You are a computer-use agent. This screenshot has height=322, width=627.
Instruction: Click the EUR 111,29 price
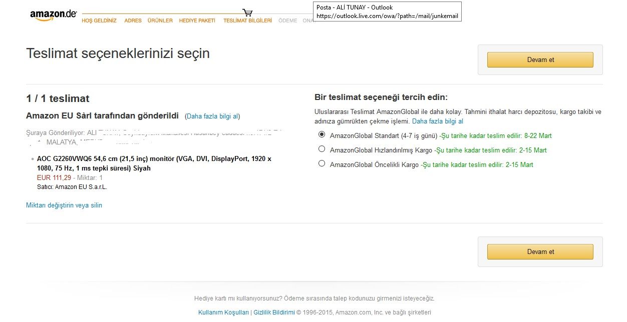pyautogui.click(x=54, y=177)
